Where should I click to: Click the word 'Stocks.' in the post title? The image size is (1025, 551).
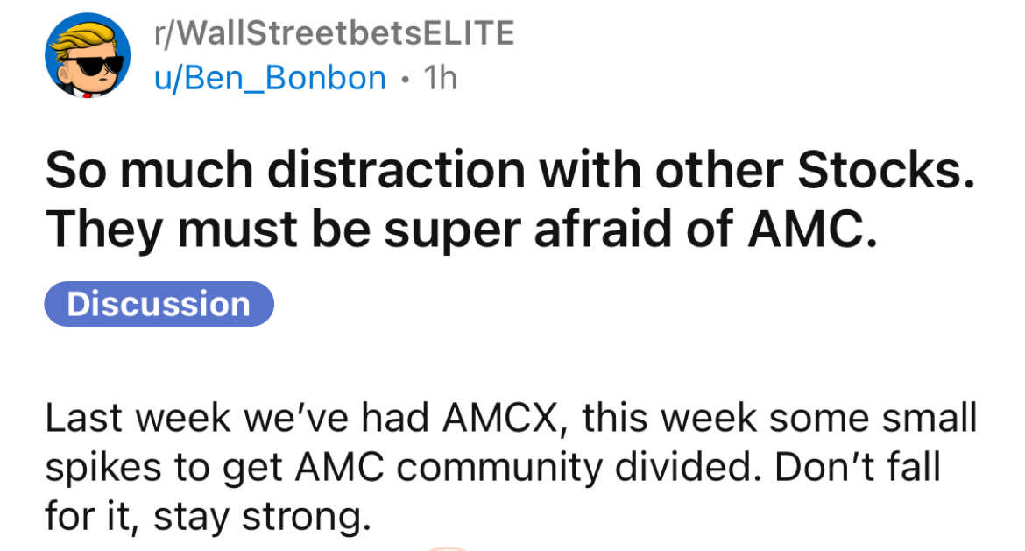click(887, 171)
